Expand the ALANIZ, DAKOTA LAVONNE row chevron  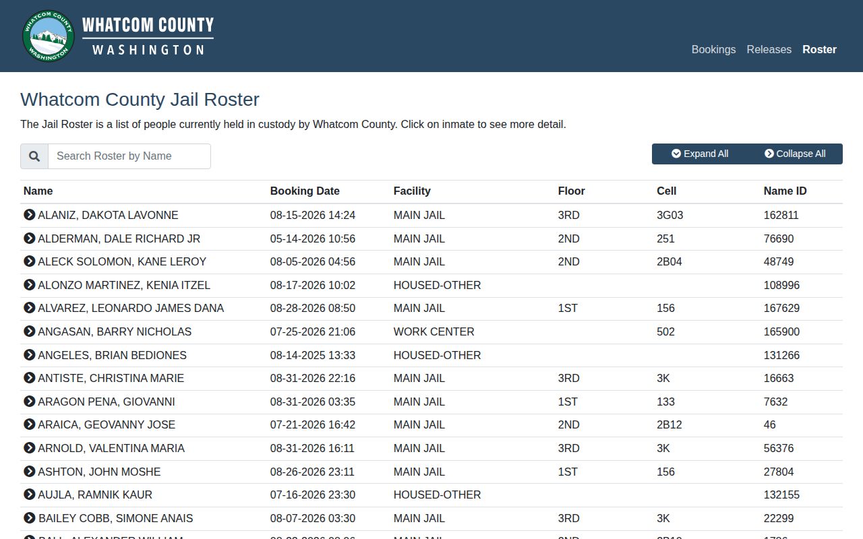click(x=29, y=215)
